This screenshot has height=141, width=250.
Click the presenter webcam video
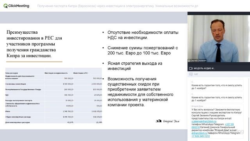click(x=219, y=38)
